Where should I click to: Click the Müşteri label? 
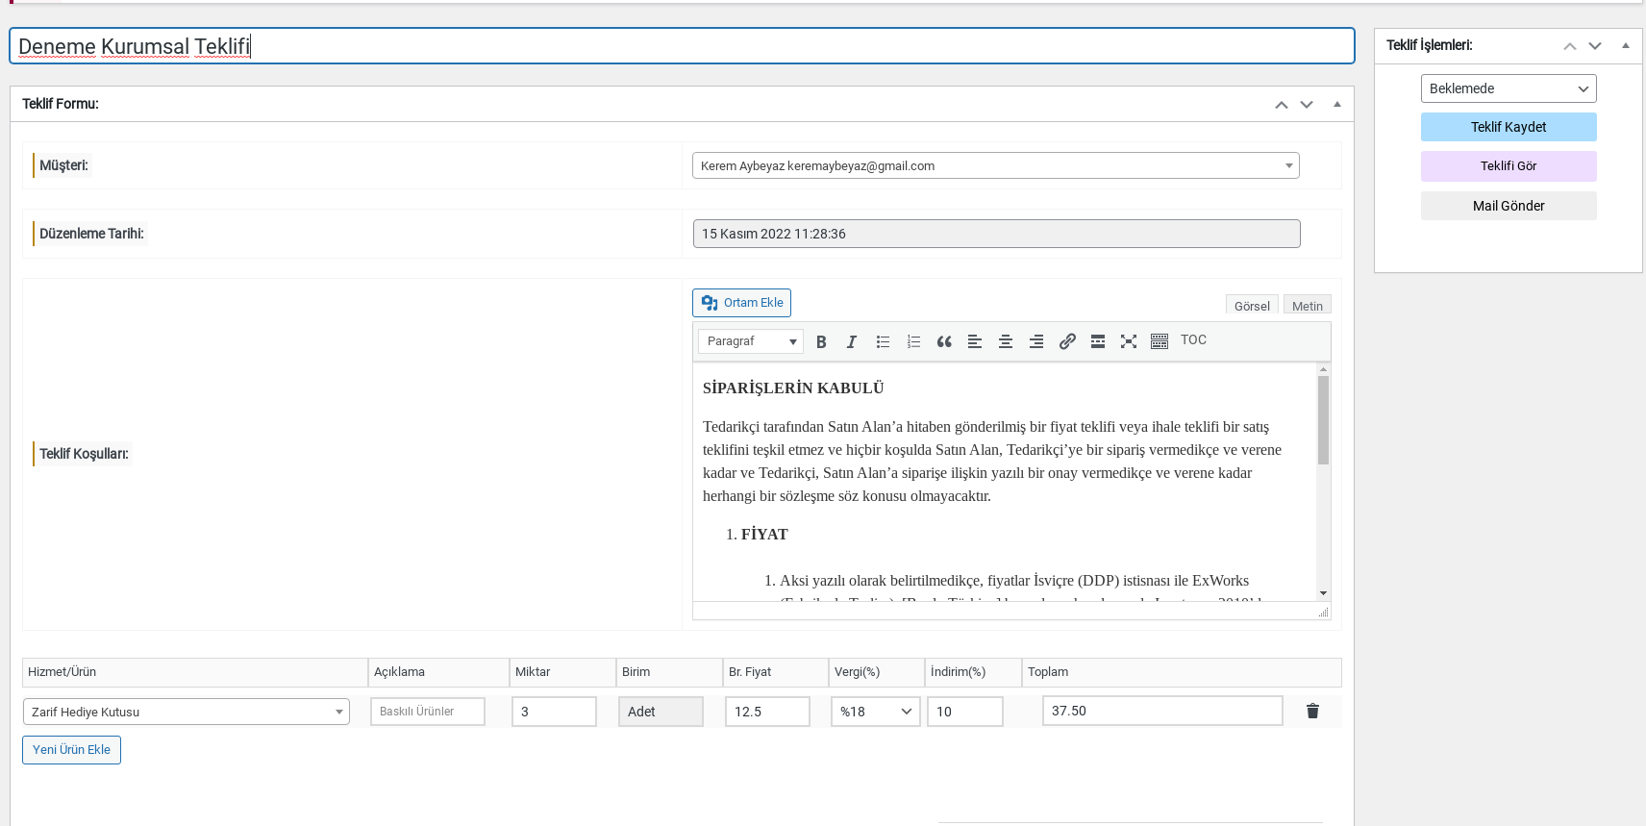click(63, 165)
